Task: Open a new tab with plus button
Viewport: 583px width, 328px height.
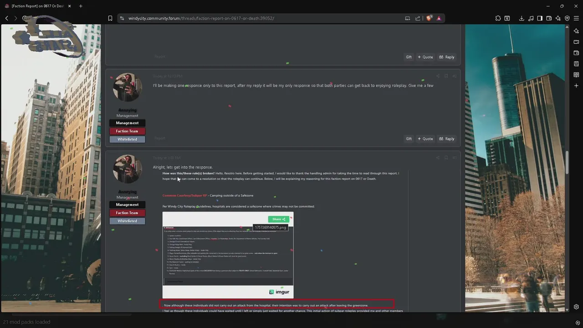Action: click(81, 6)
